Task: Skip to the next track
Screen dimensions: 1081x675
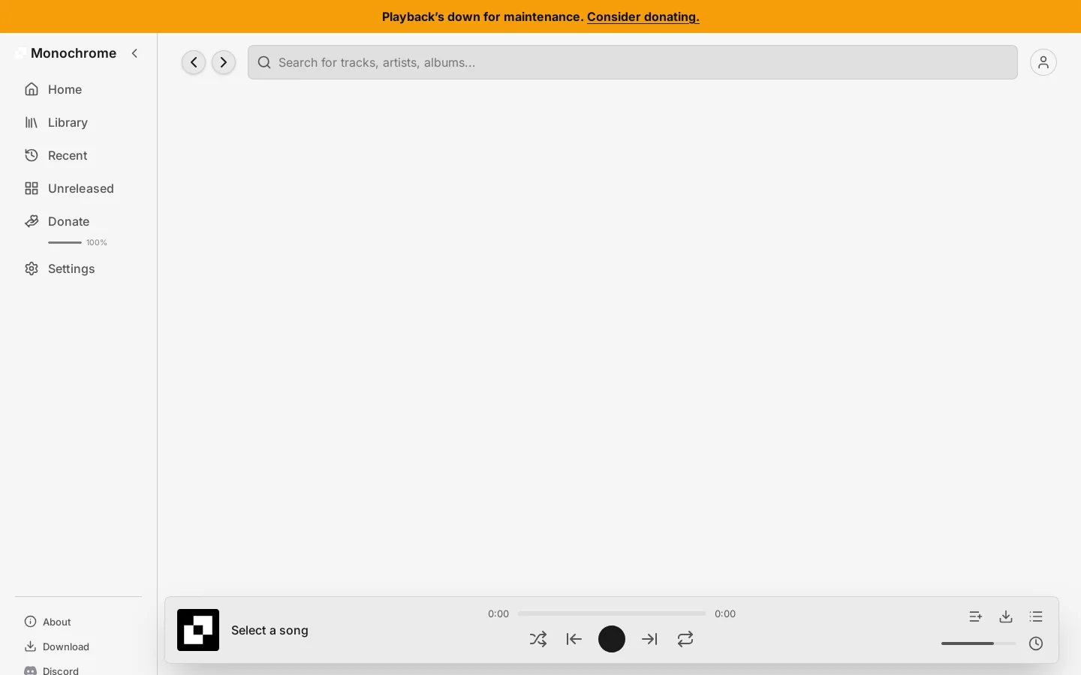Action: pyautogui.click(x=649, y=639)
